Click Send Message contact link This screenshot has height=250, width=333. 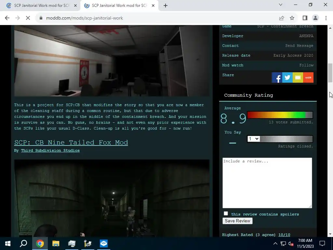[299, 46]
